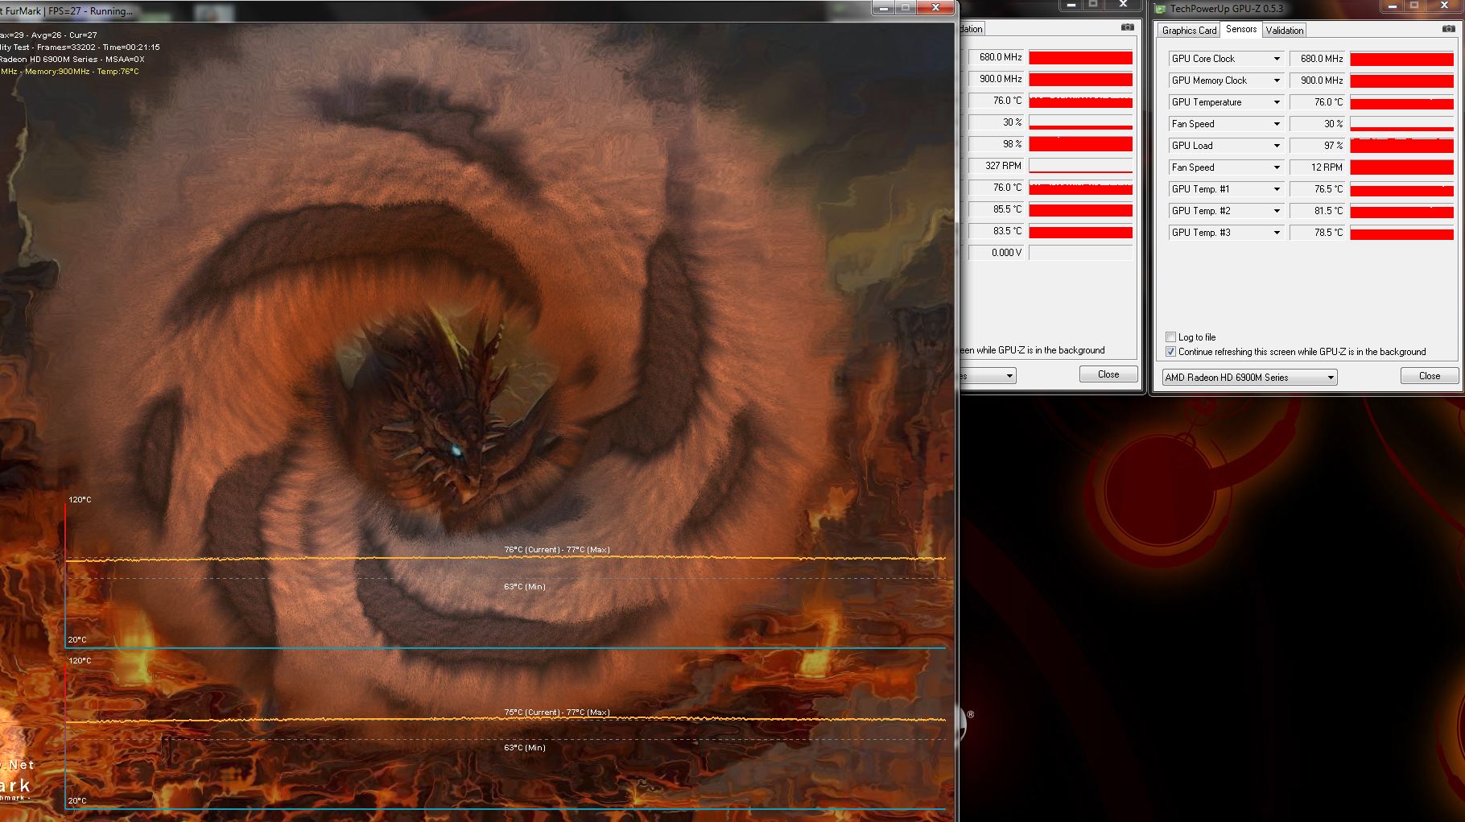
Task: Open the AMD Radeon HD 6900M Series selector
Action: (x=1249, y=378)
